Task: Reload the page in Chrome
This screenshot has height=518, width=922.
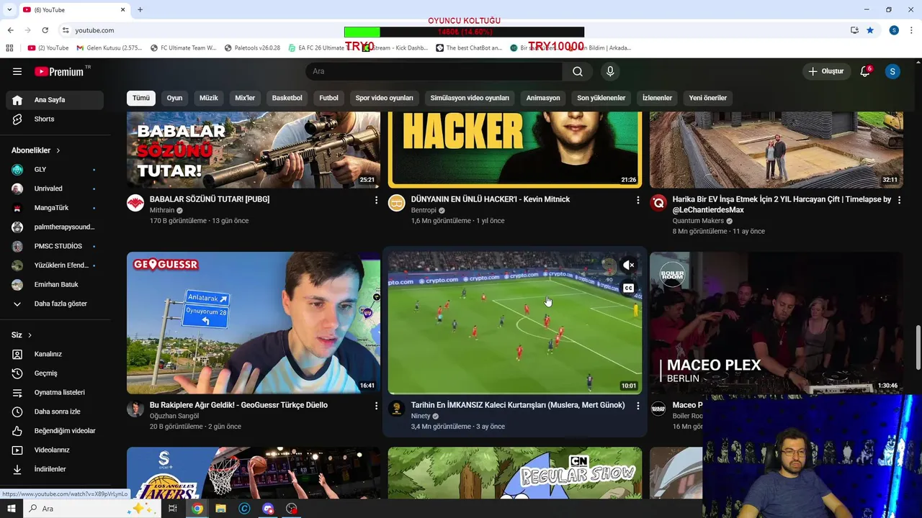Action: [x=45, y=30]
